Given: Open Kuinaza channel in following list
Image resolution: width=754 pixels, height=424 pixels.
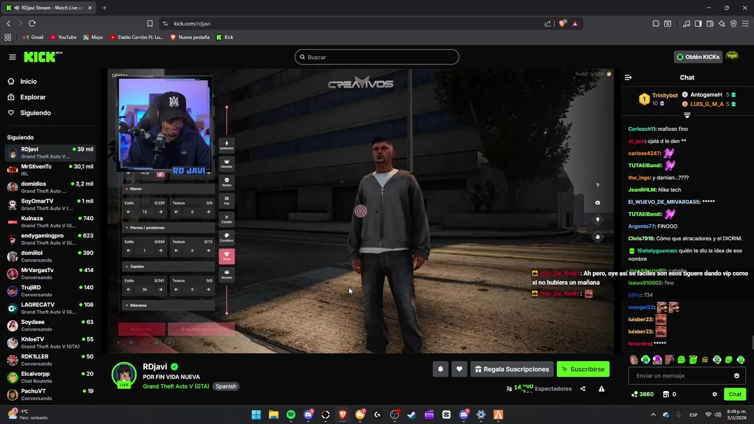Looking at the screenshot, I should [x=50, y=221].
